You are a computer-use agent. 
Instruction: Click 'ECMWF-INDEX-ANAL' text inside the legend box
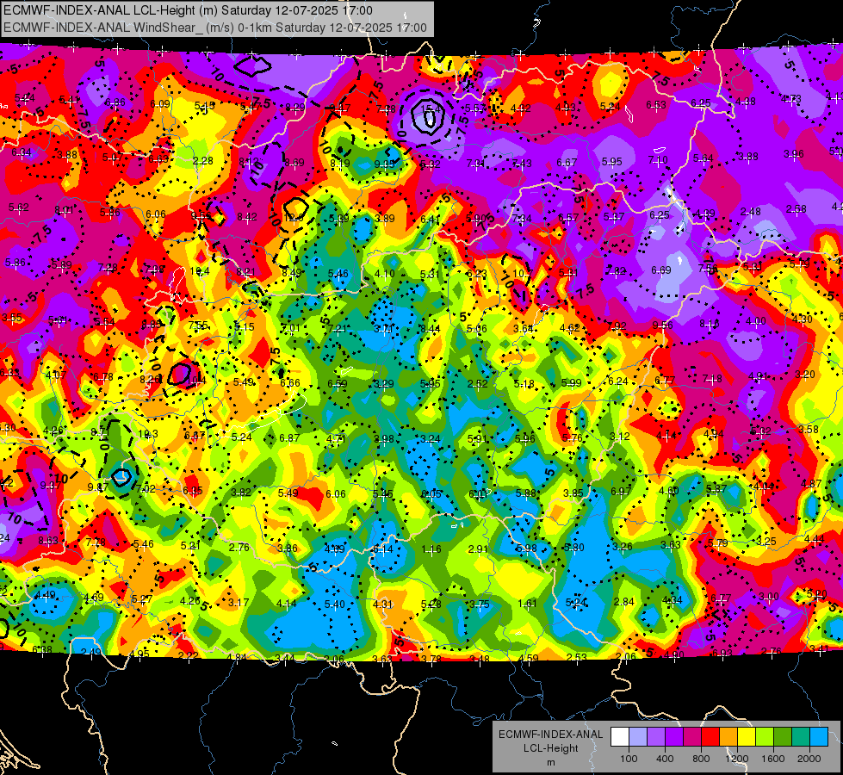click(x=550, y=735)
